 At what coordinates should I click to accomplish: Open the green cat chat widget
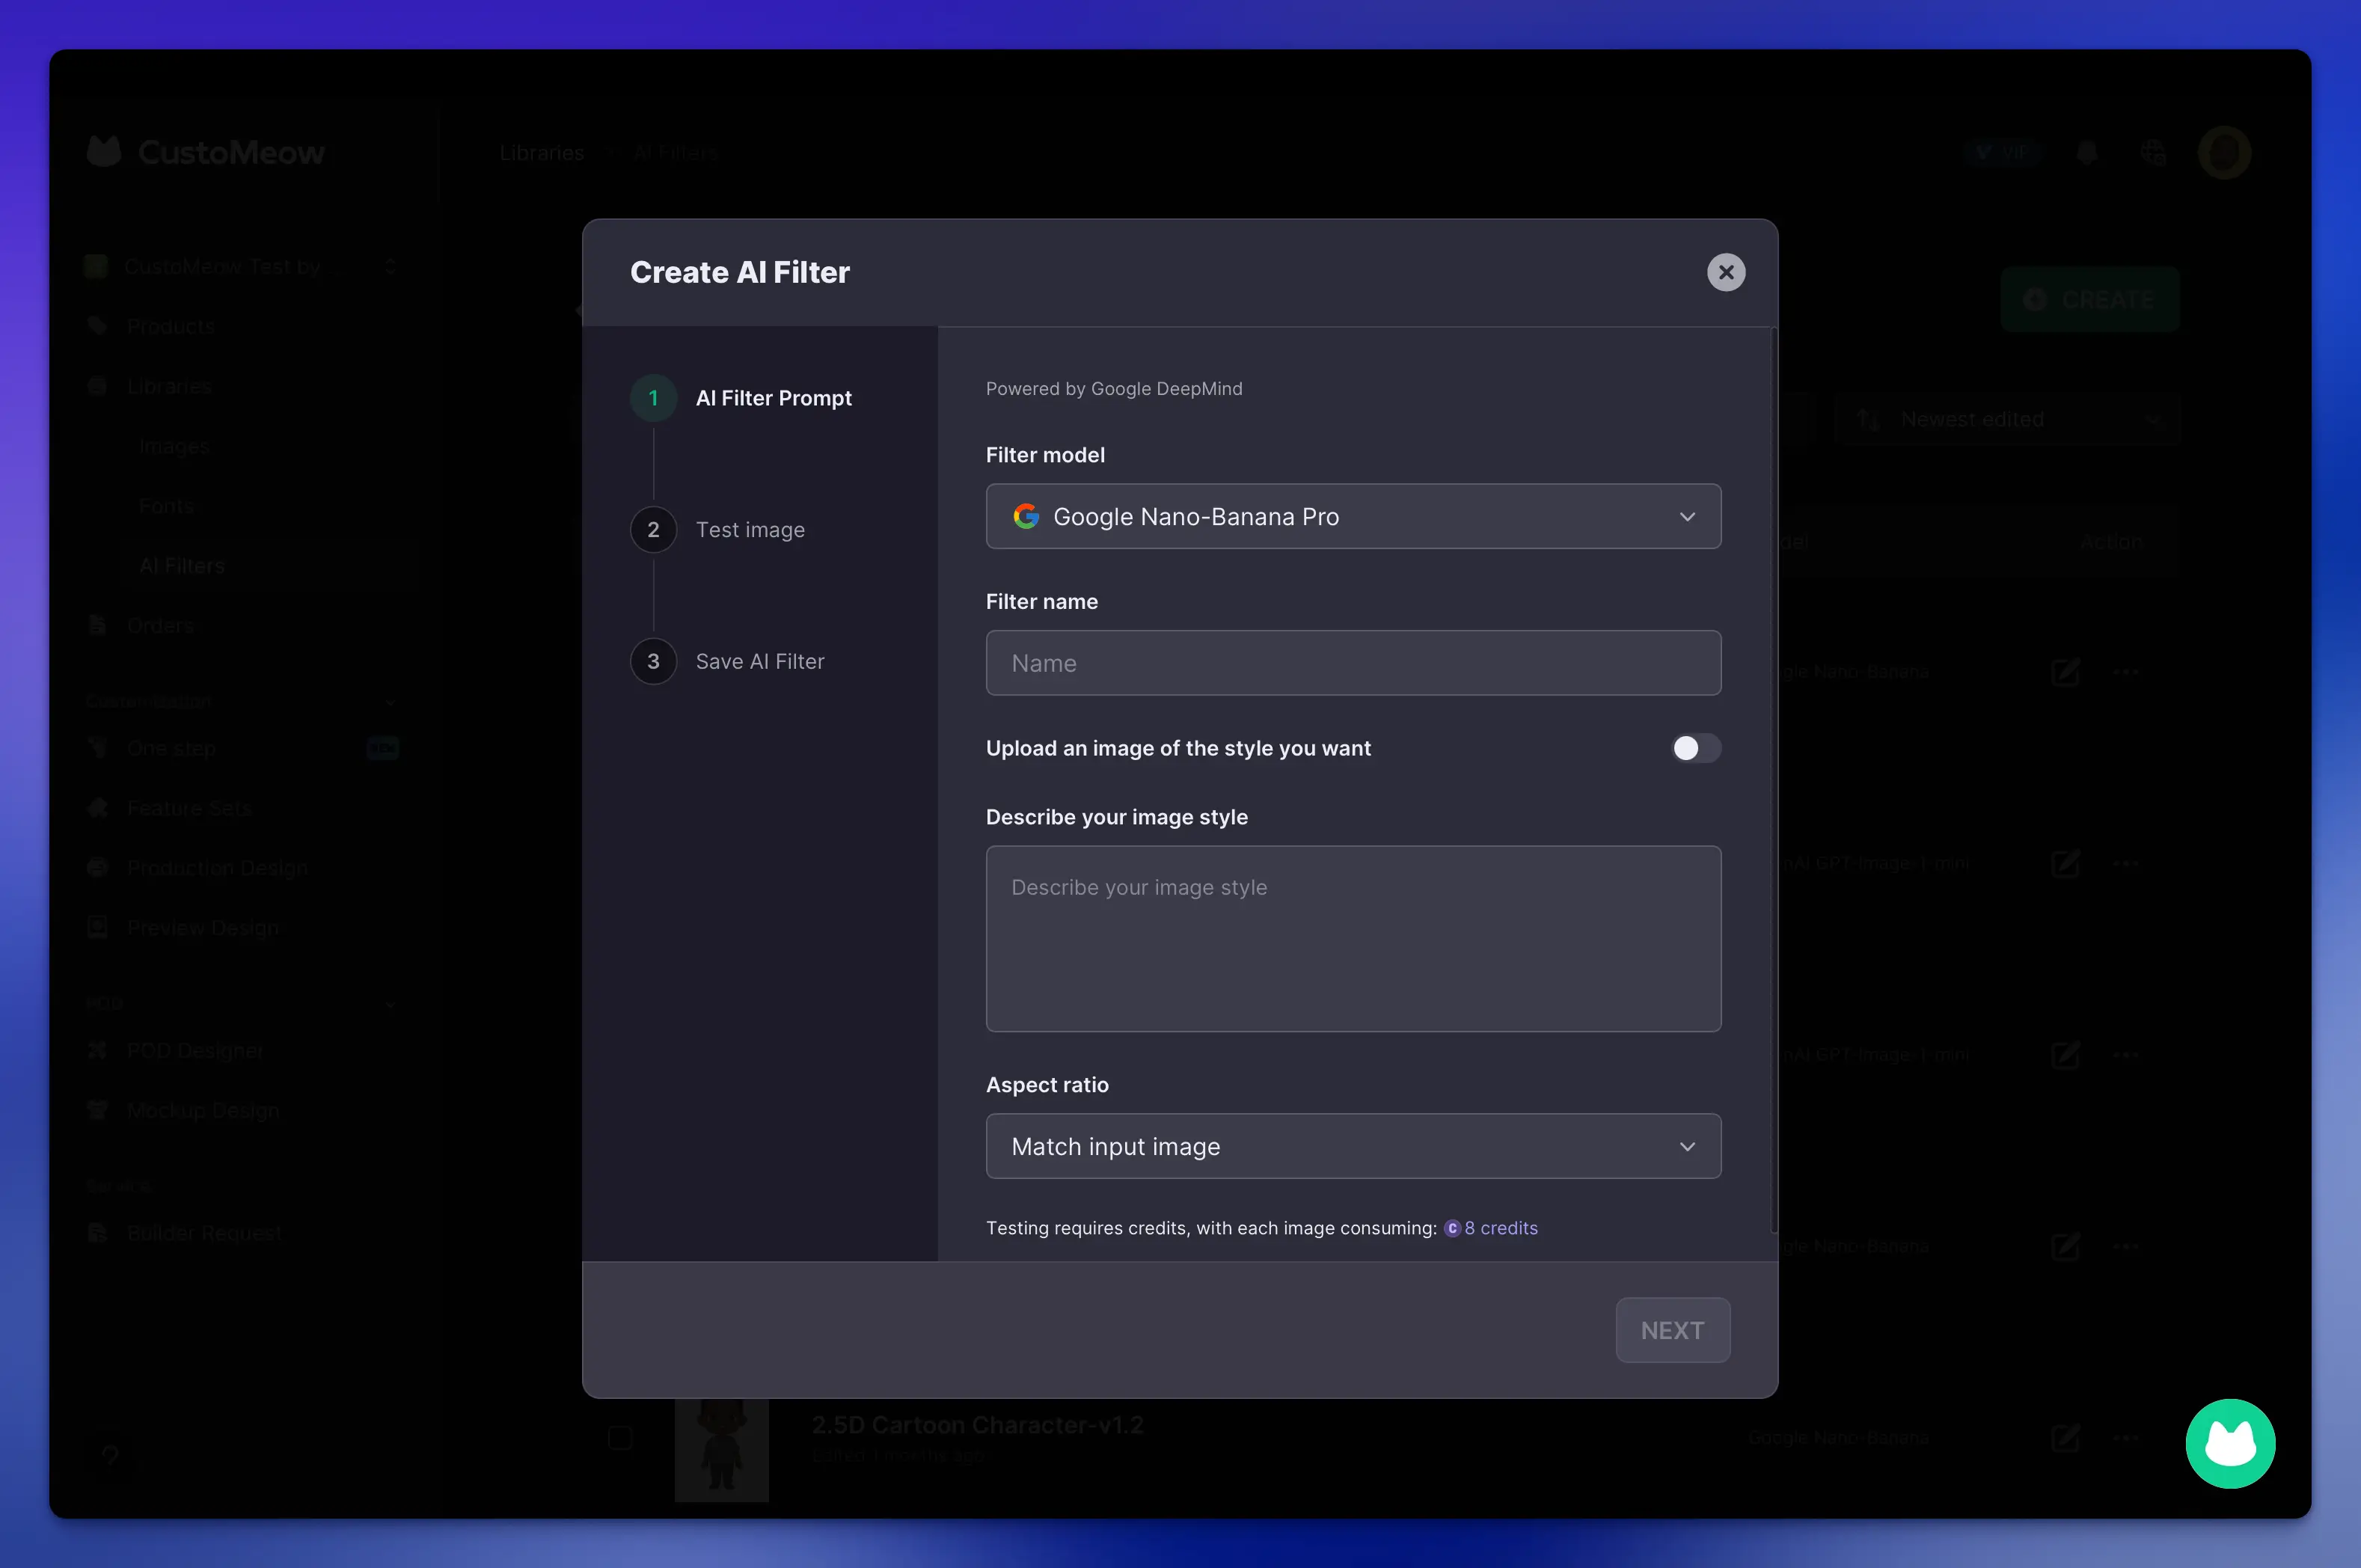coord(2229,1443)
